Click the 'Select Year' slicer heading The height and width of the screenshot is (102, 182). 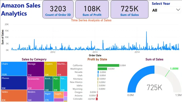pos(161,4)
